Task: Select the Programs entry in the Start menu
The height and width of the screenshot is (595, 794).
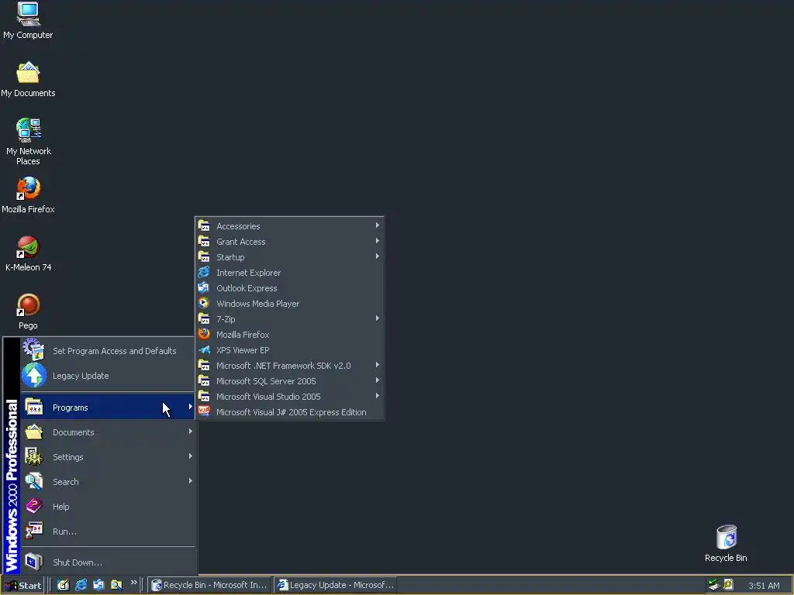Action: 107,408
